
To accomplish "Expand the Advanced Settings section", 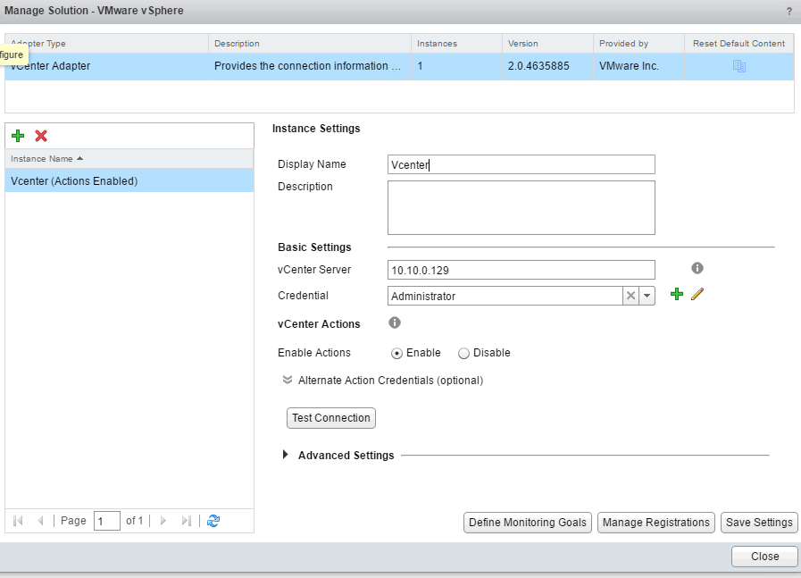I will coord(286,455).
